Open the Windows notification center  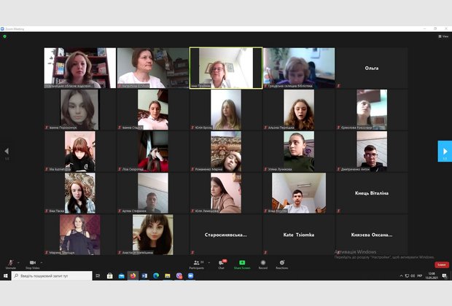coord(445,275)
